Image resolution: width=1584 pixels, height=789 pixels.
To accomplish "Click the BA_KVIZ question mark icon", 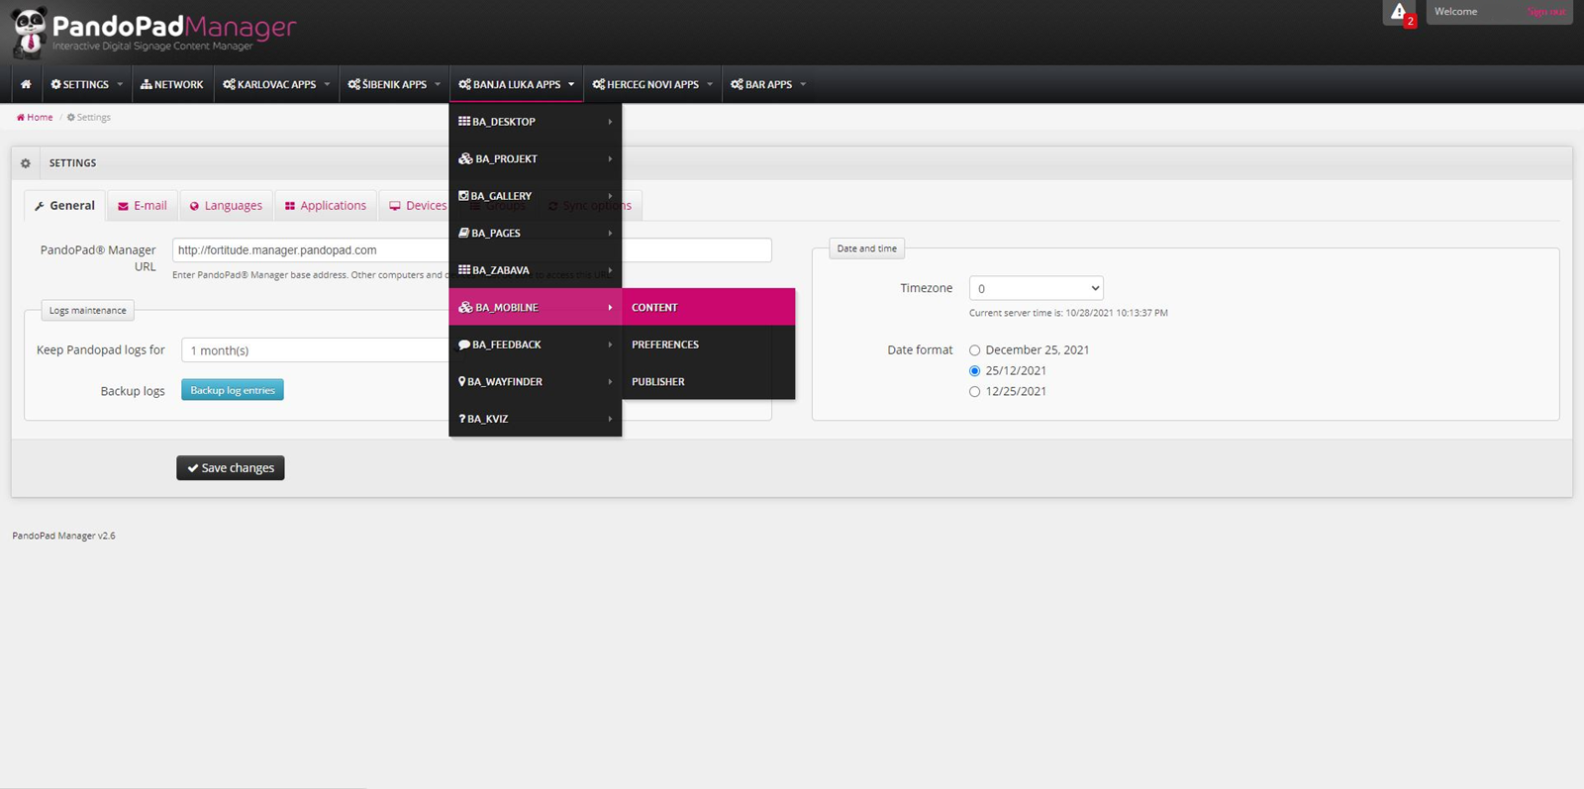I will pos(462,419).
